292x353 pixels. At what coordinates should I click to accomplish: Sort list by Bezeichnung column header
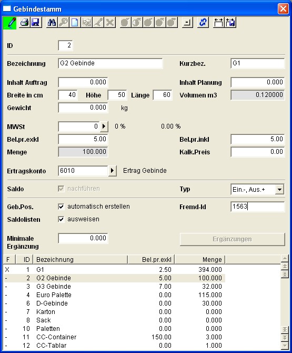click(80, 260)
